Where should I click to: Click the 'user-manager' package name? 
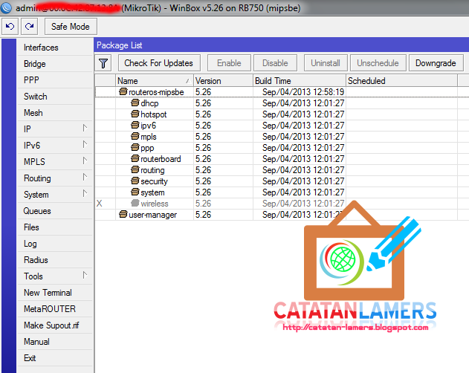tap(153, 215)
